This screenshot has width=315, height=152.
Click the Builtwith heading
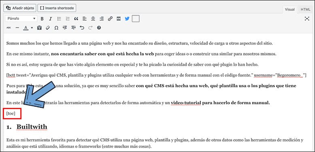(32, 127)
